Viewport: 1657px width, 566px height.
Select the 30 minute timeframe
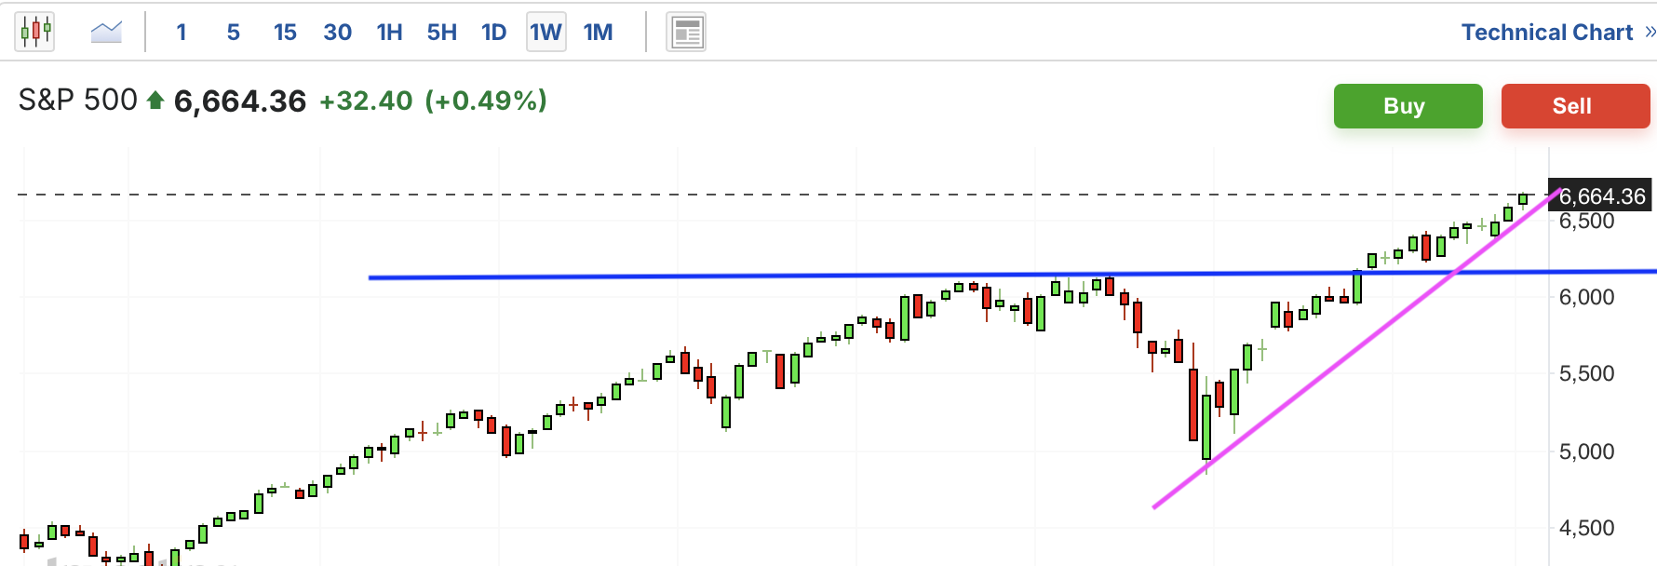click(x=337, y=33)
